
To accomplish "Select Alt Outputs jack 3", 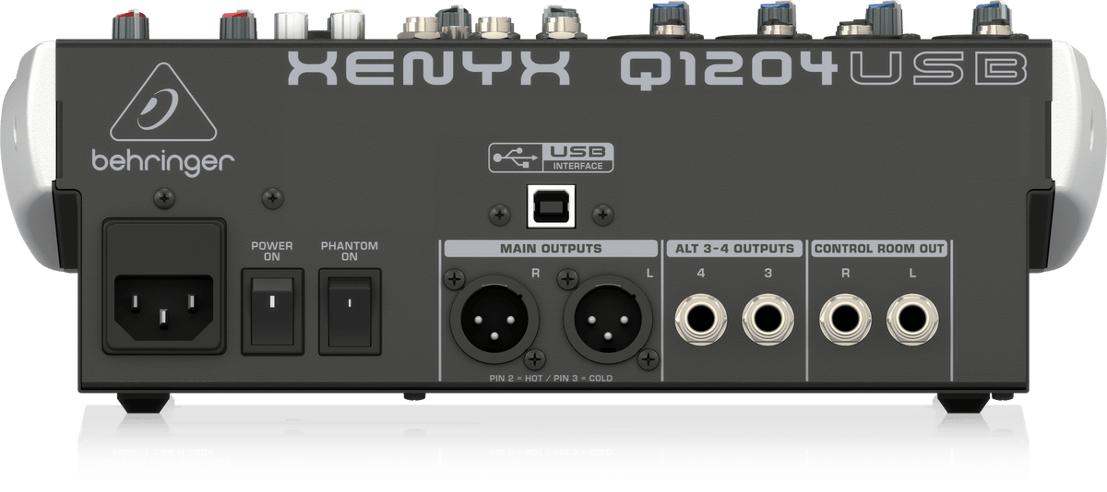I will coord(768,322).
